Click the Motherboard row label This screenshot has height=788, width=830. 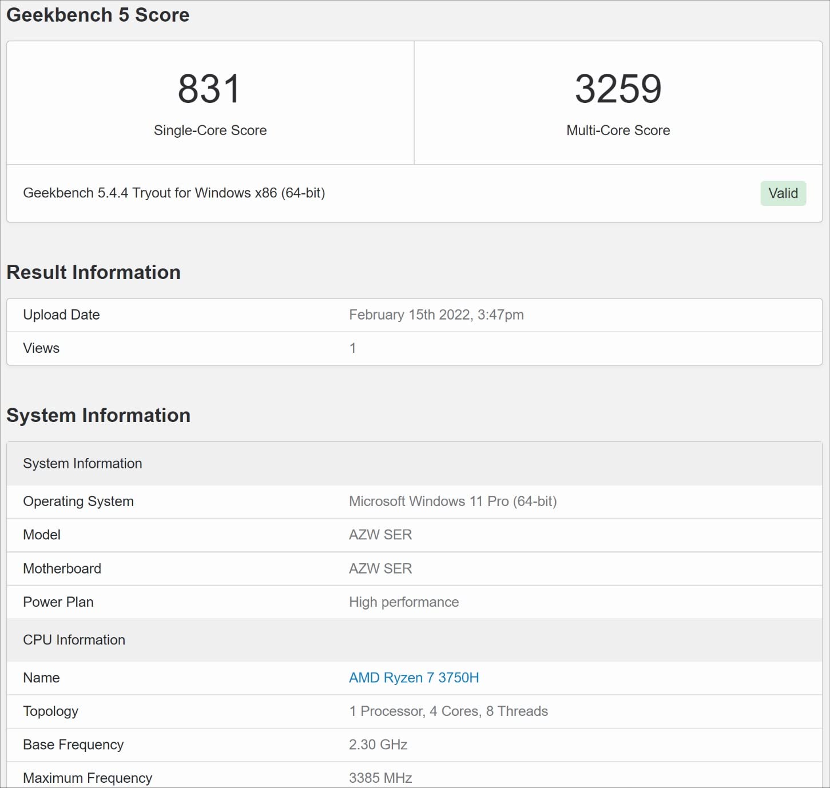point(62,568)
